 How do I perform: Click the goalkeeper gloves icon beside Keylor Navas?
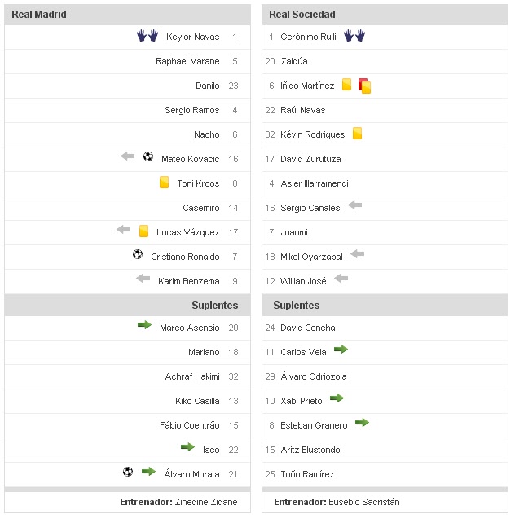(x=147, y=36)
